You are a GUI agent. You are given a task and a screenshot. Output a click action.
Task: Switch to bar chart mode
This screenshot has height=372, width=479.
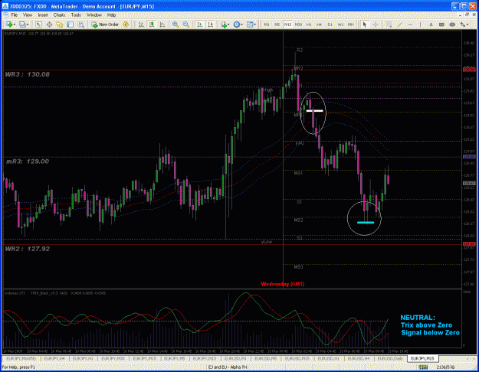pyautogui.click(x=141, y=24)
